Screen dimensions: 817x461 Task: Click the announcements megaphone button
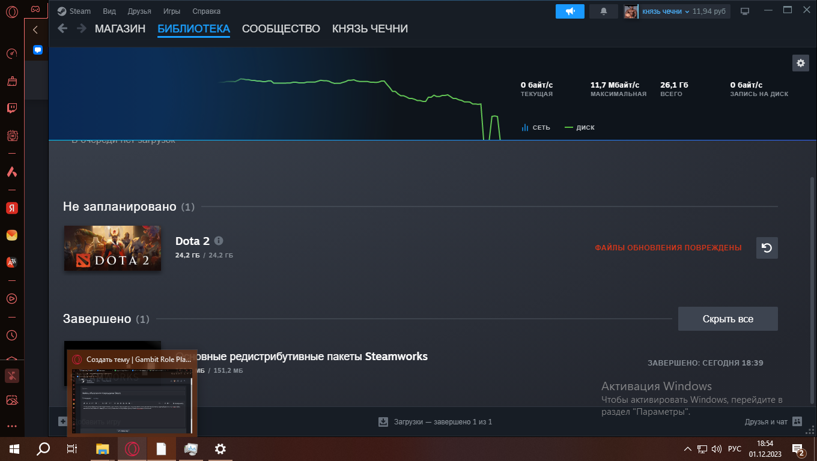tap(569, 11)
